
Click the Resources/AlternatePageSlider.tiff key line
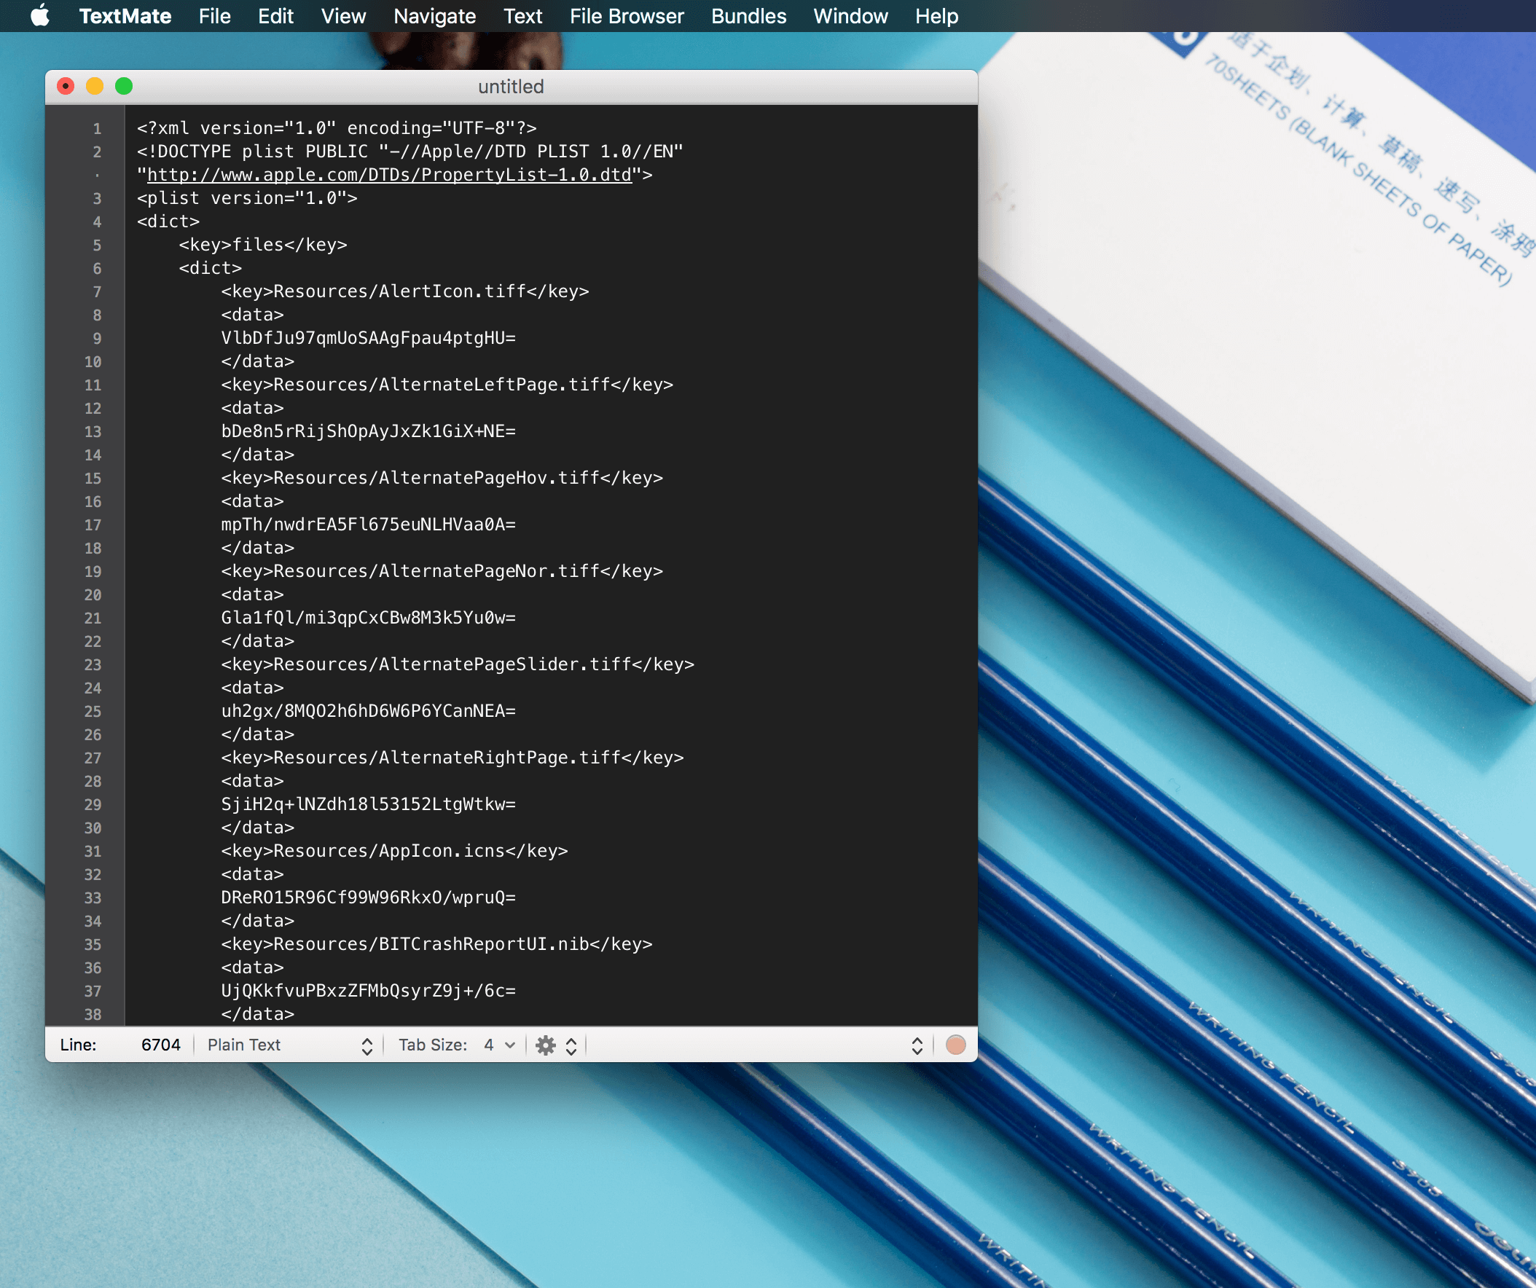[457, 664]
